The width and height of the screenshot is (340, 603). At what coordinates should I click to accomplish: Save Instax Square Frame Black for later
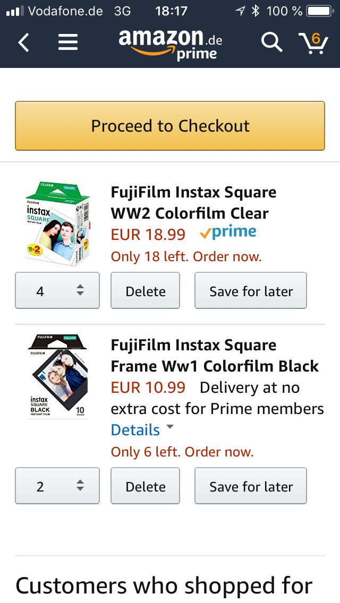click(251, 486)
